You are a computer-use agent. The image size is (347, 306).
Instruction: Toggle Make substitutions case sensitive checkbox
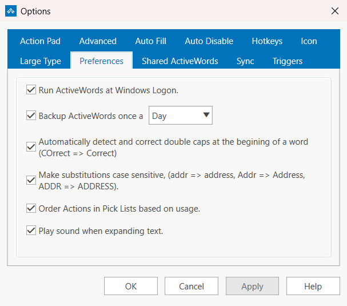[31, 180]
